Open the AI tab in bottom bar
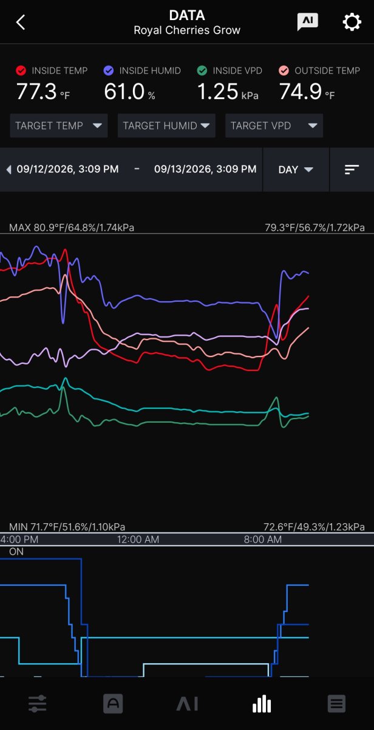Viewport: 374px width, 730px height. click(187, 704)
